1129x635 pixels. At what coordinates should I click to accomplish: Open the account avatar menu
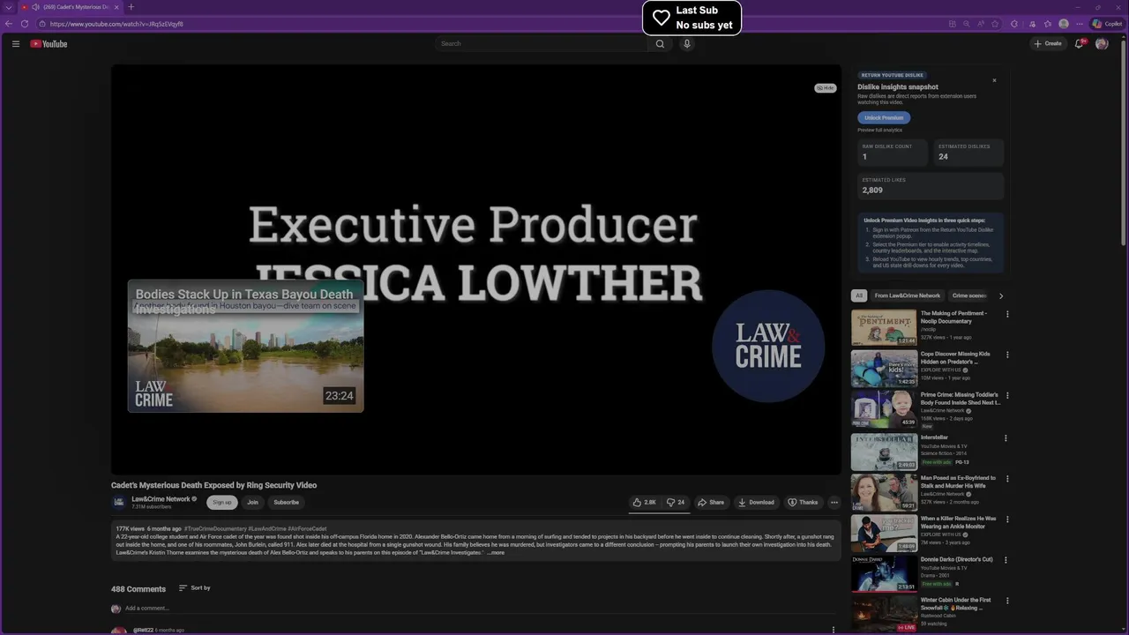[x=1102, y=43]
